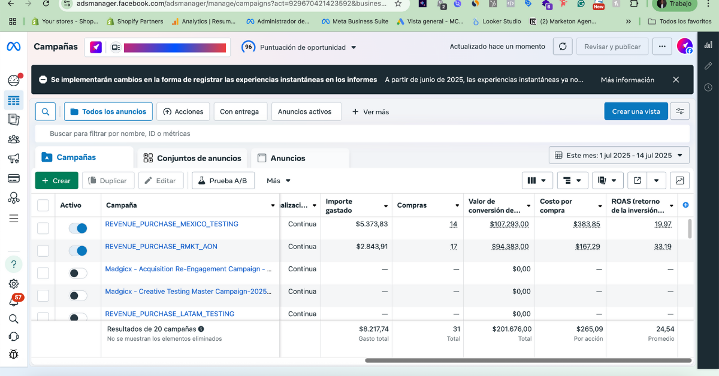Click the Más información link in banner

627,80
